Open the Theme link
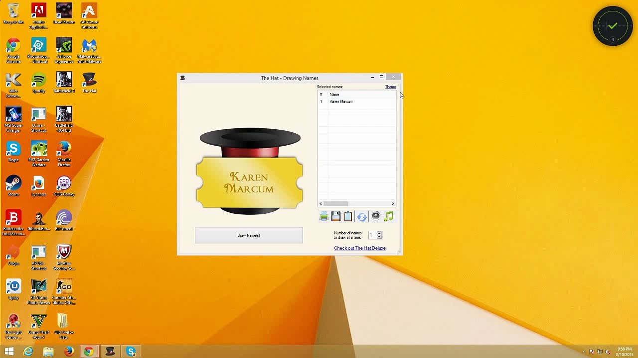 click(x=390, y=87)
